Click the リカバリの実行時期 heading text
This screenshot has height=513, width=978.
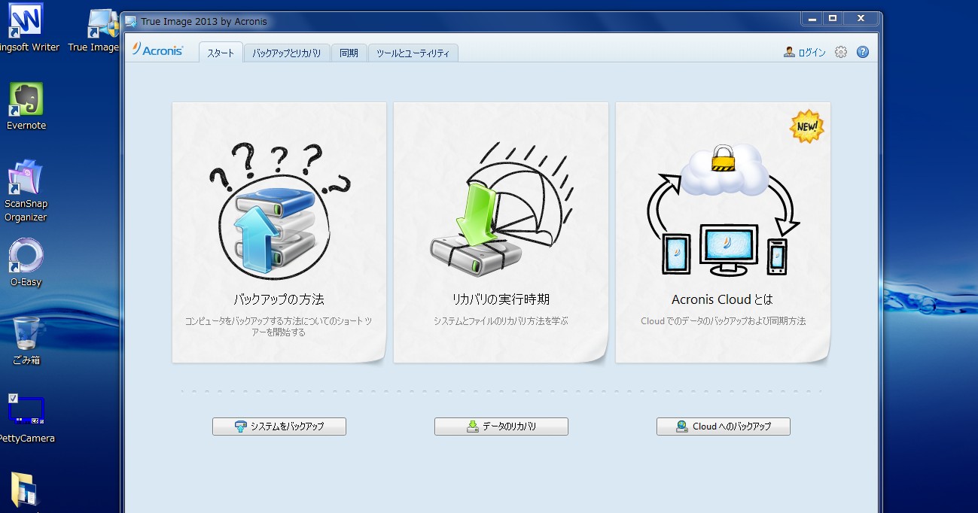[x=501, y=299]
